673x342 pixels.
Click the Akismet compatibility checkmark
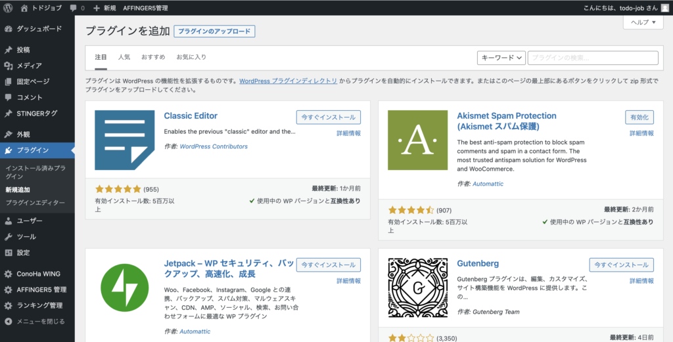click(545, 222)
